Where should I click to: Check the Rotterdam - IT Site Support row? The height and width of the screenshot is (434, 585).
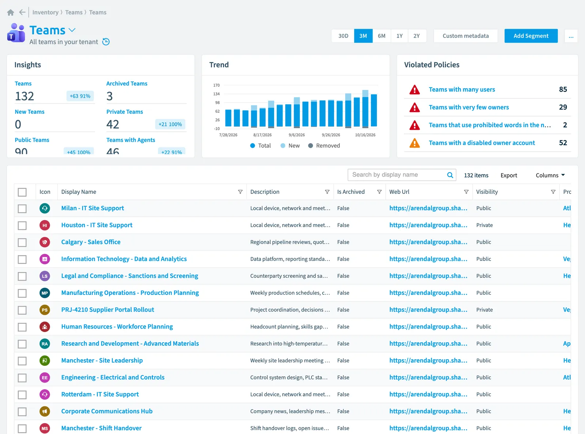[x=22, y=395]
